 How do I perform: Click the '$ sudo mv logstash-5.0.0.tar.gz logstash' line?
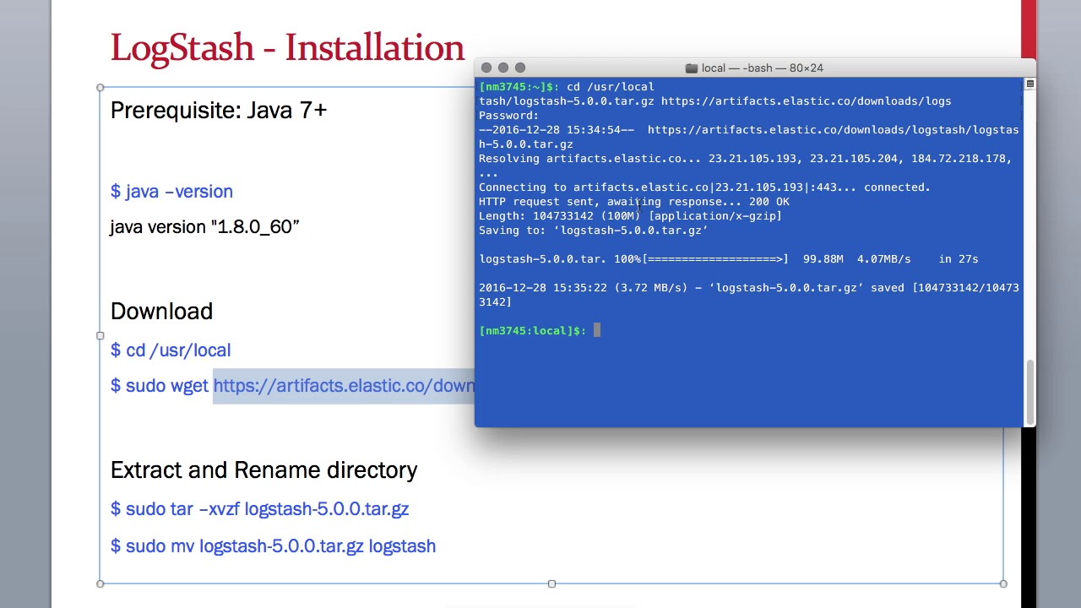point(273,546)
